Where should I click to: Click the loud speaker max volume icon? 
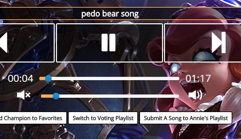195,95
